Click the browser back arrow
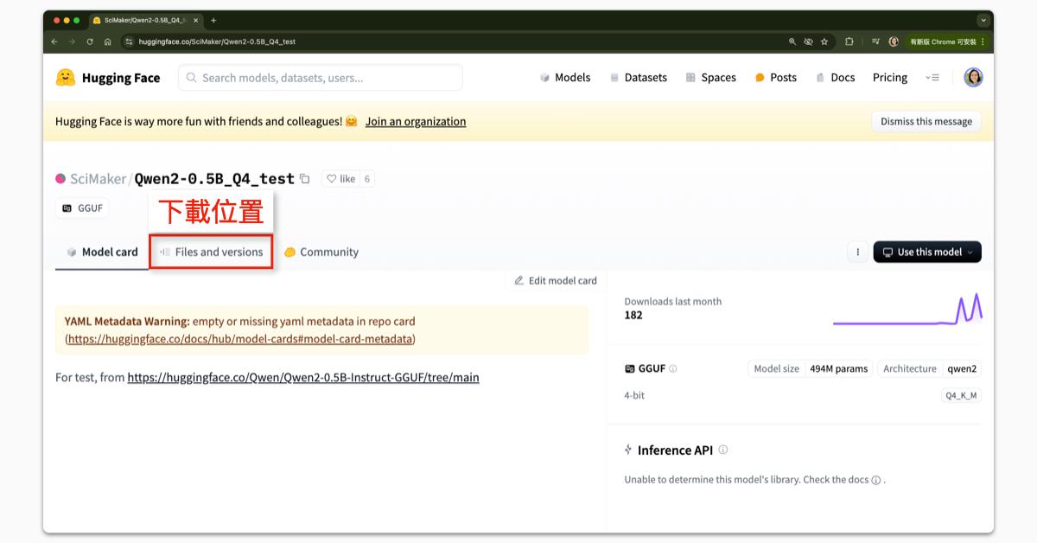Viewport: 1037px width, 543px height. tap(54, 42)
